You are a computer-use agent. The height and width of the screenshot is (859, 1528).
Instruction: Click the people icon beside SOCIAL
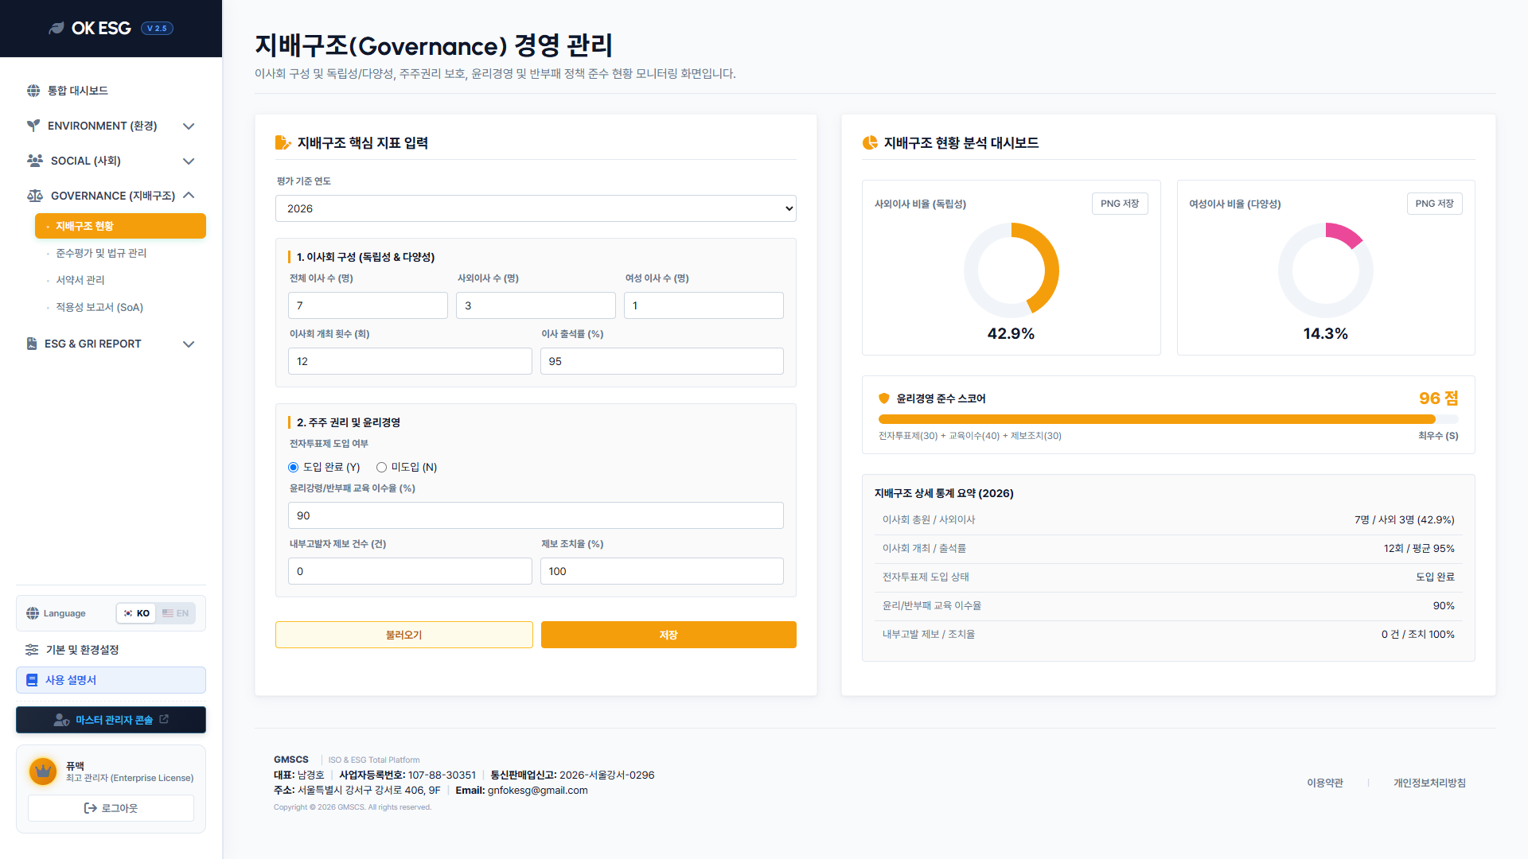click(35, 161)
